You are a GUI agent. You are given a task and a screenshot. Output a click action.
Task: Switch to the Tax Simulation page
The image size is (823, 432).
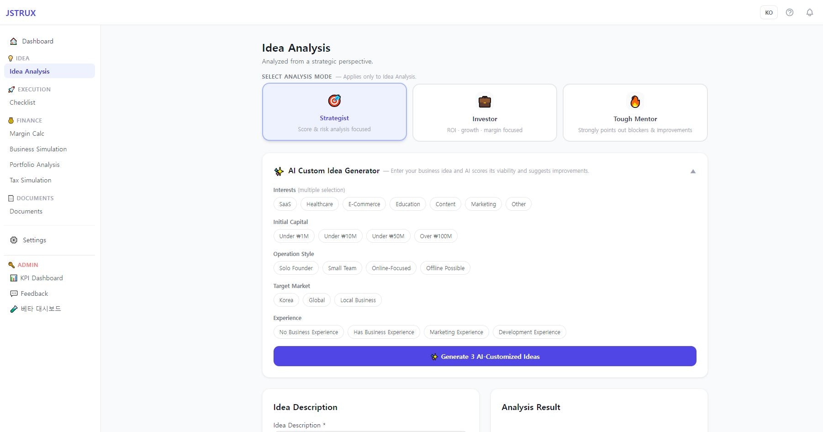(x=30, y=180)
